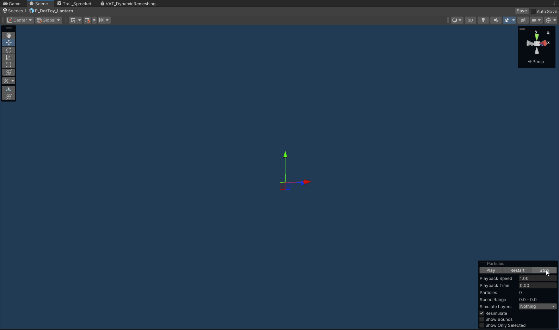The height and width of the screenshot is (330, 559).
Task: Enable the Auto Save checkbox
Action: click(x=533, y=11)
